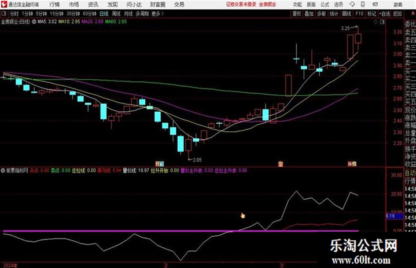Open the 功能 menu
The height and width of the screenshot is (268, 416).
298,4
